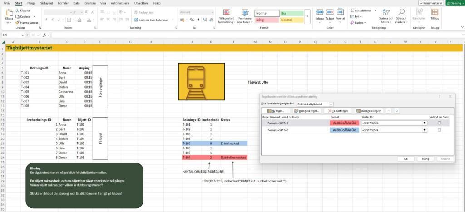Image resolution: width=465 pixels, height=212 pixels.
Task: Click the Klistra in paste icon
Action: (9, 13)
